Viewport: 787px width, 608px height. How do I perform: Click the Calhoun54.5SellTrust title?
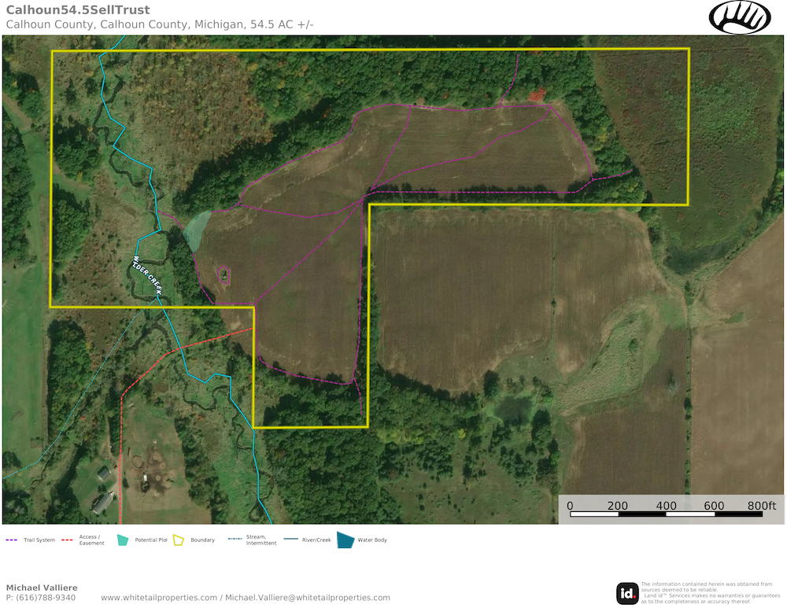pyautogui.click(x=68, y=9)
